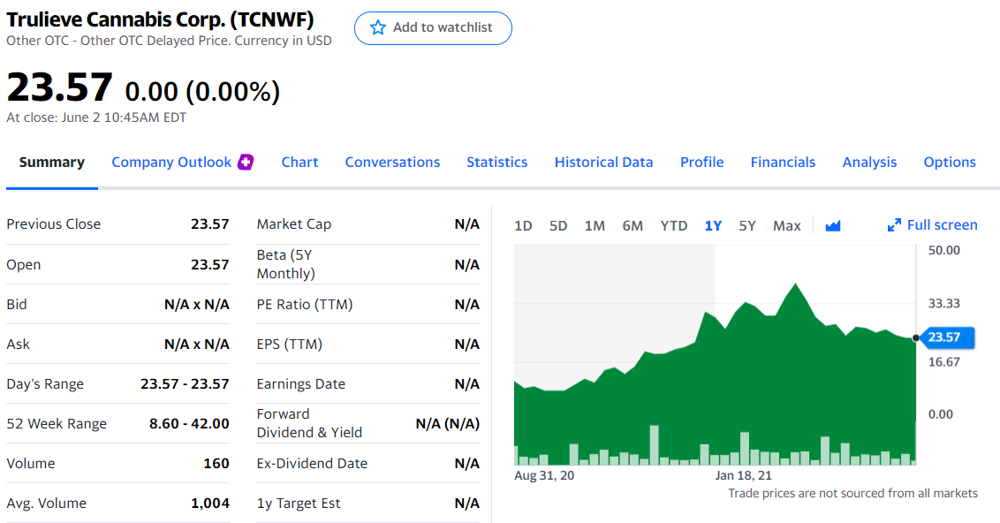Switch chart type using the area chart icon
1000x523 pixels.
pos(833,226)
